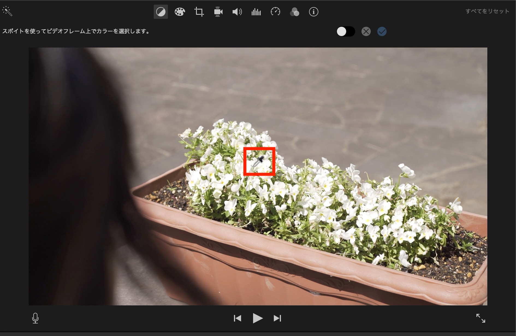Image resolution: width=516 pixels, height=336 pixels.
Task: Pick color from the white flowers in the video frame
Action: tap(259, 161)
